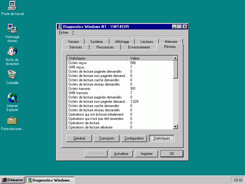The height and width of the screenshot is (184, 245).
Task: Open the ? help menu
Action: [x=73, y=33]
